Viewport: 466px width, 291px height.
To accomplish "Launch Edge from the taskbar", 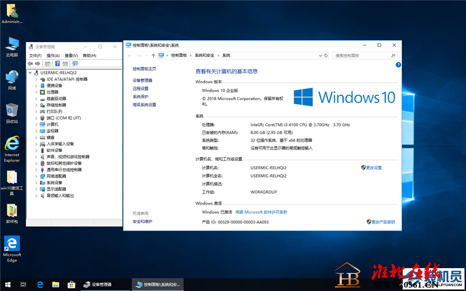I will point(40,284).
